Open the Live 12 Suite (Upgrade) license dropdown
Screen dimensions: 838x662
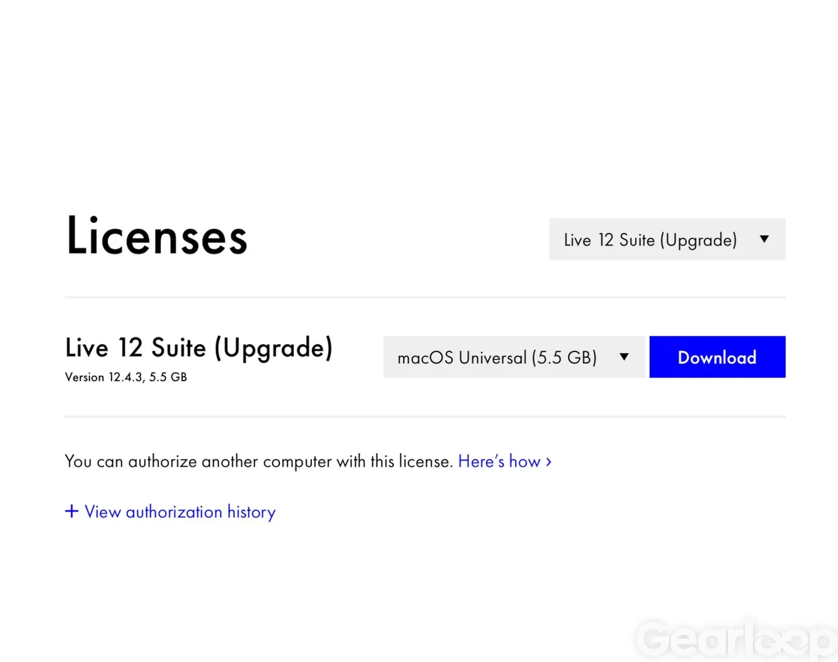(x=667, y=239)
